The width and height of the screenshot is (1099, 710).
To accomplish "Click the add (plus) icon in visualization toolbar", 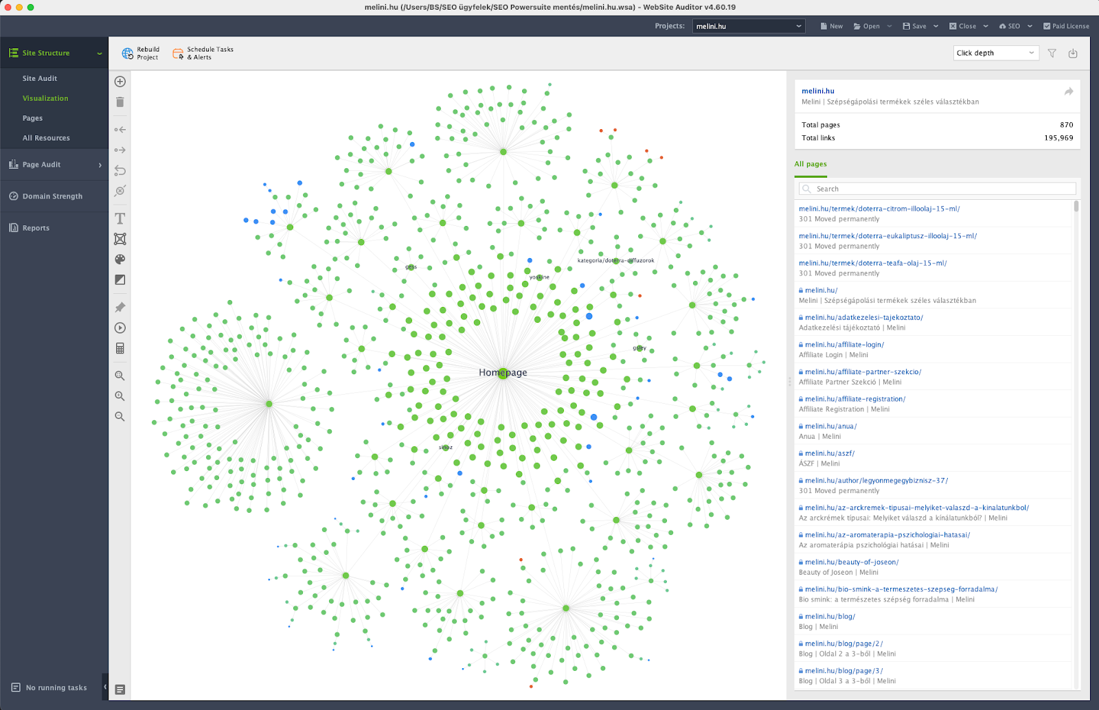I will click(x=120, y=82).
